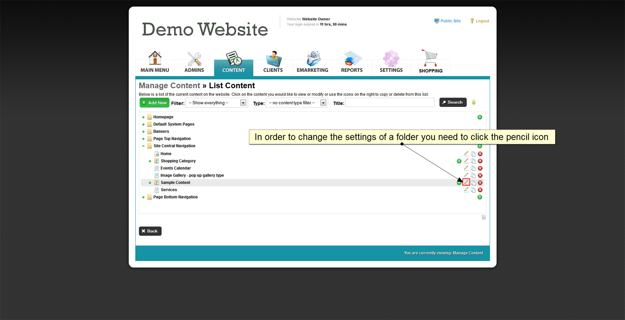Open the content Type filter dropdown
Screen dimensions: 625x320
coord(297,103)
